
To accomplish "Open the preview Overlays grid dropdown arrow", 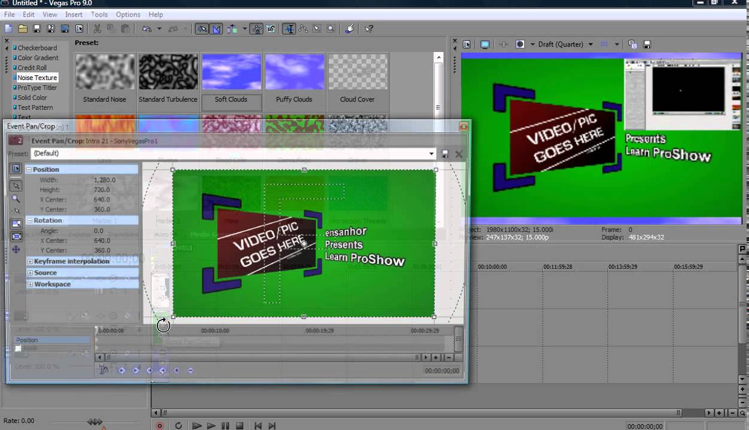I will pyautogui.click(x=617, y=44).
